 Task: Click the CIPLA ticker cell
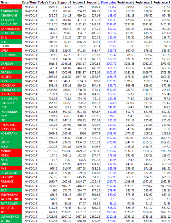(11, 51)
